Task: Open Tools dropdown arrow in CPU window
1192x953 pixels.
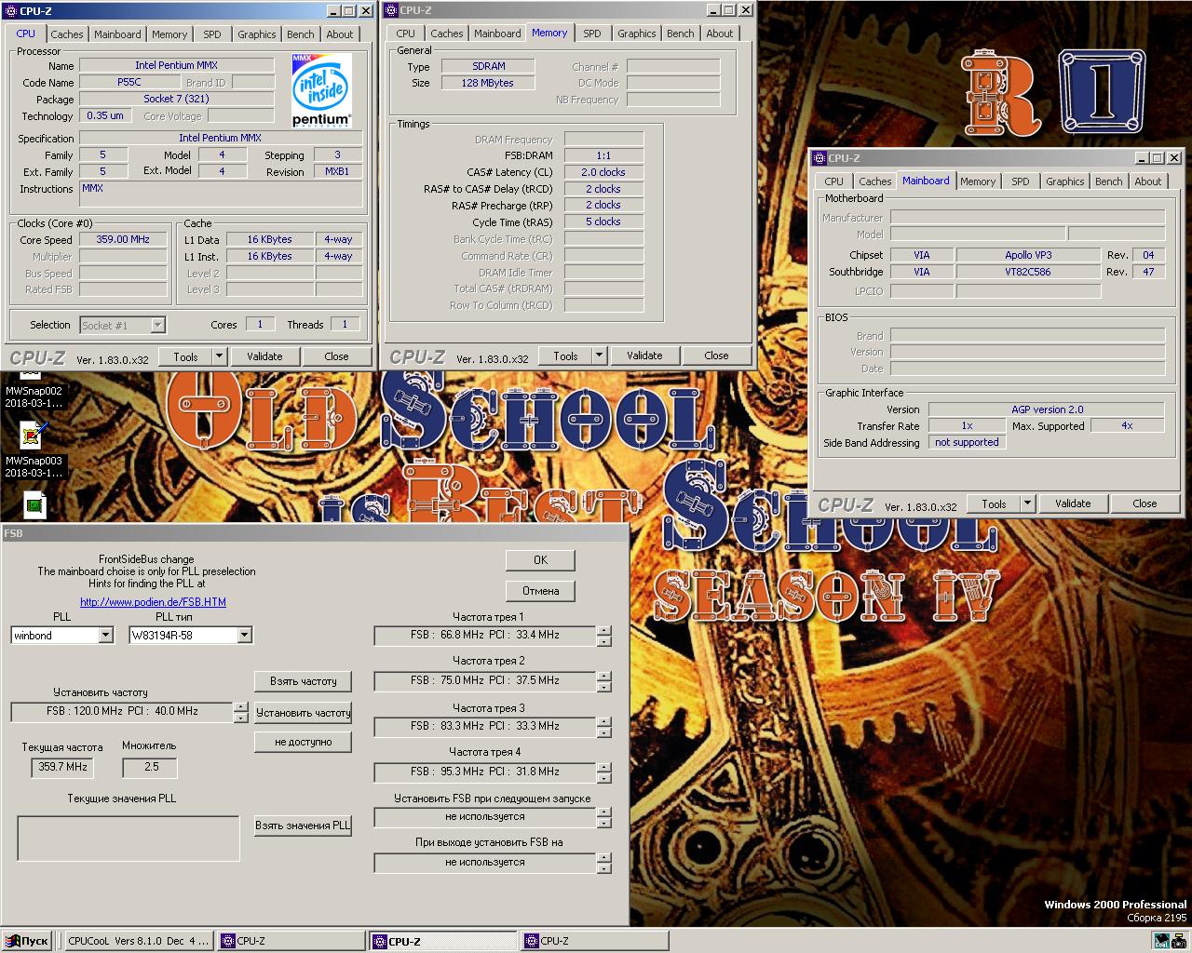Action: pyautogui.click(x=219, y=356)
